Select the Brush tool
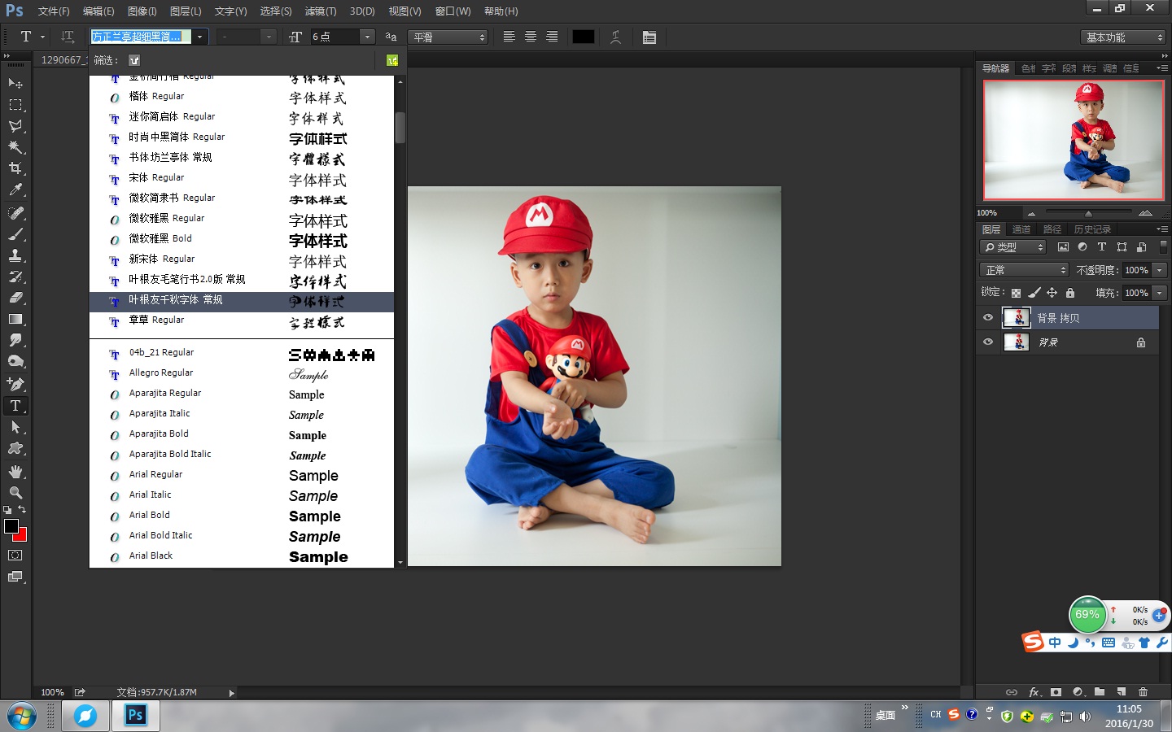Screen dimensions: 1172x732 [x=15, y=234]
